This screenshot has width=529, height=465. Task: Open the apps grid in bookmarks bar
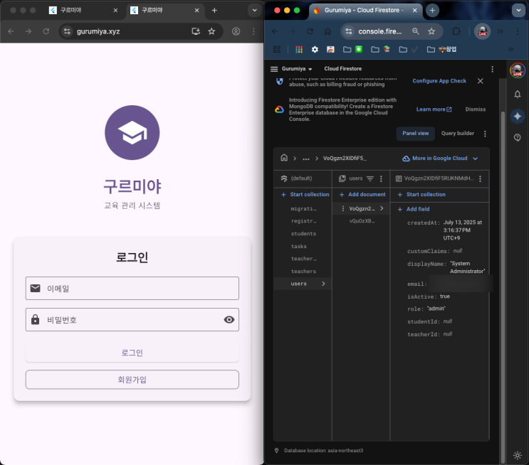(x=277, y=50)
